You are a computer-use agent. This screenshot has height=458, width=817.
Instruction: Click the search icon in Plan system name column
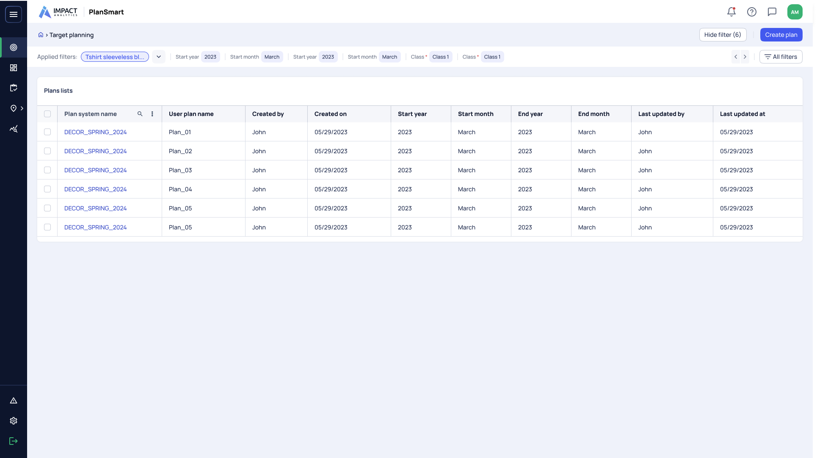click(x=140, y=114)
